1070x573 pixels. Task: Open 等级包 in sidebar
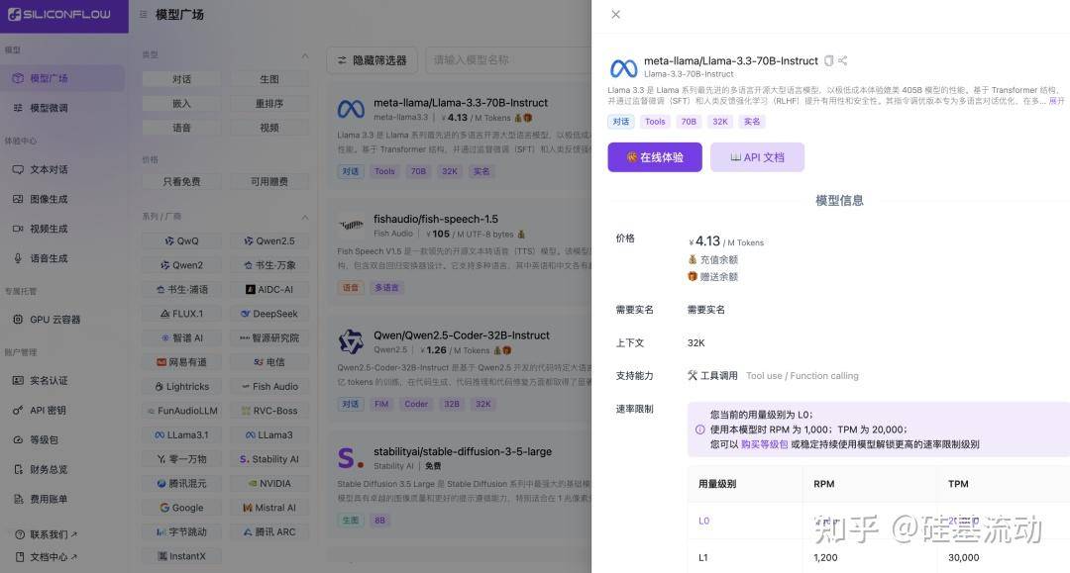(62, 440)
